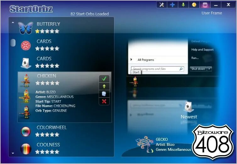Click the Newest label
This screenshot has width=237, height=164.
click(x=189, y=117)
